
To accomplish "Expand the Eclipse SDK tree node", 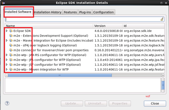I will (x=7, y=31).
